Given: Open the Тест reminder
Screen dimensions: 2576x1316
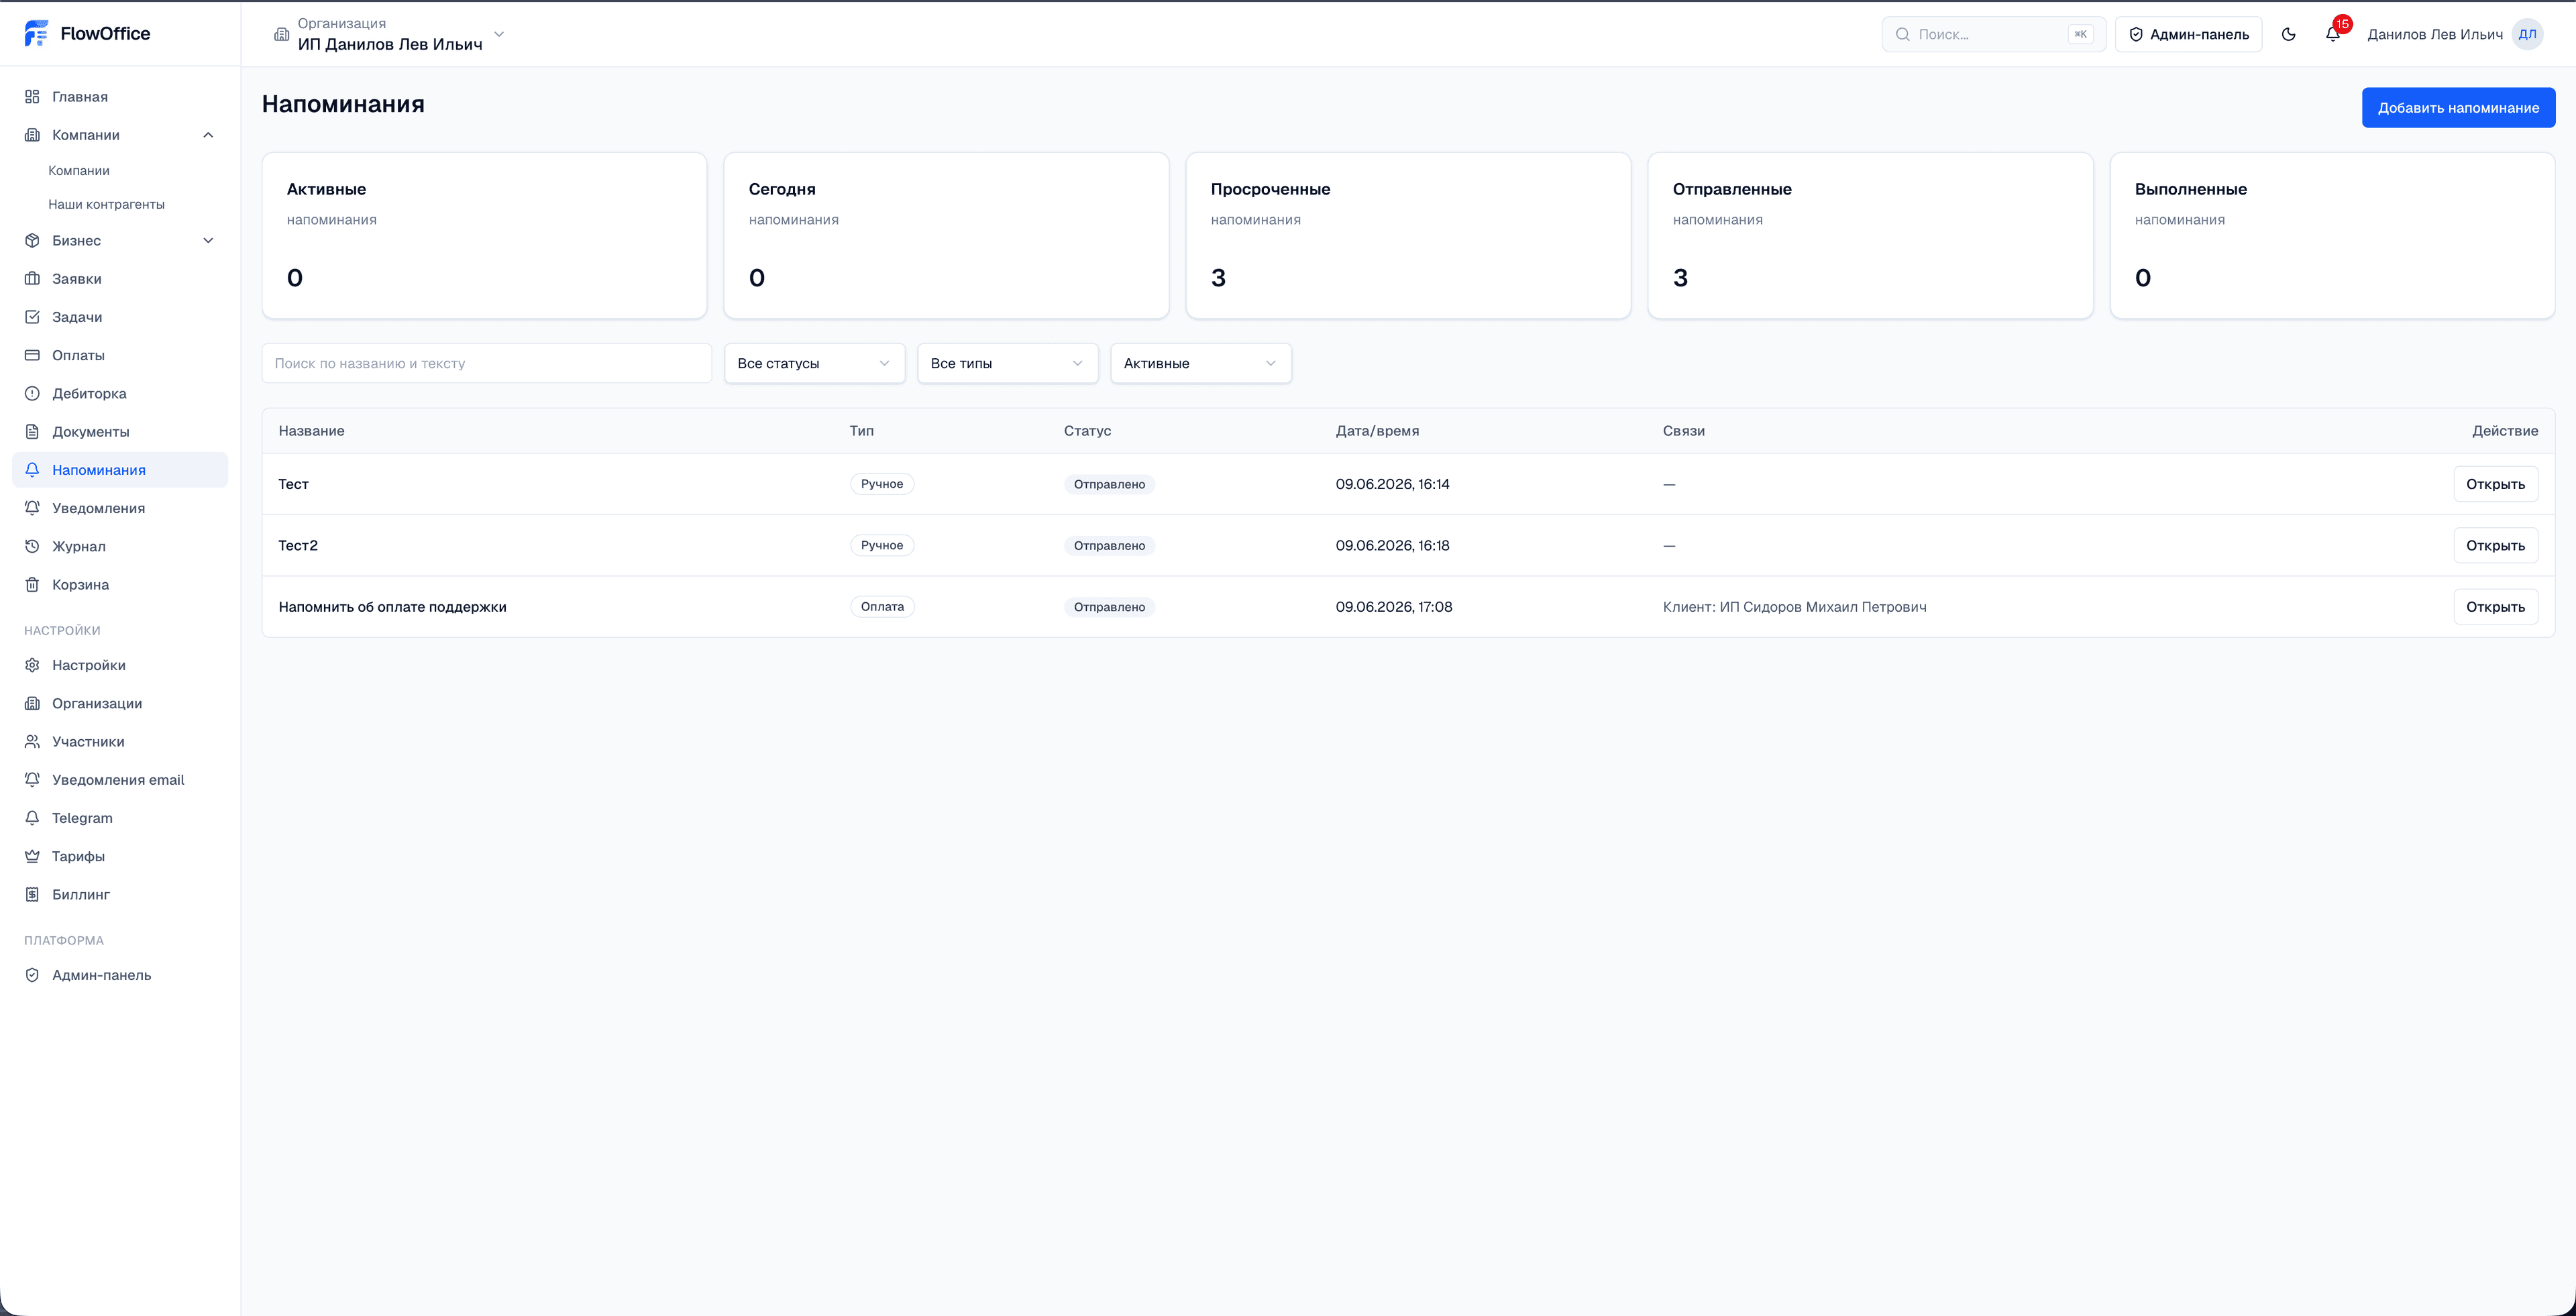Looking at the screenshot, I should tap(2495, 484).
